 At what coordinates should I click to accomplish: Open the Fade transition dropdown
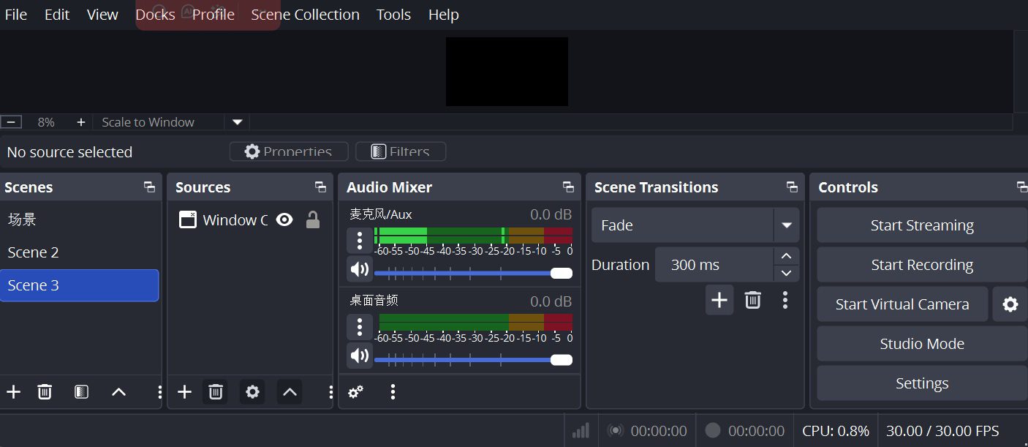787,225
